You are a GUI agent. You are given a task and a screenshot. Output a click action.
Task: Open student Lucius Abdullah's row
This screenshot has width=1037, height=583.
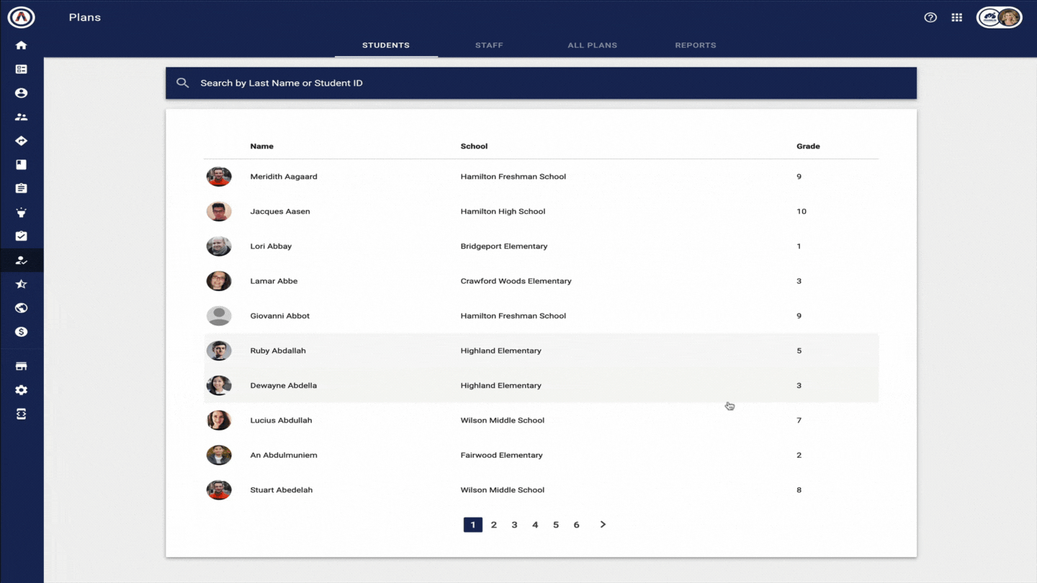(x=281, y=420)
